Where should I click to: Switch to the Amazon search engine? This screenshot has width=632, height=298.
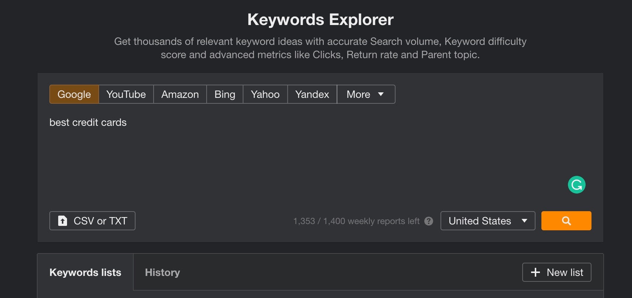pyautogui.click(x=180, y=94)
